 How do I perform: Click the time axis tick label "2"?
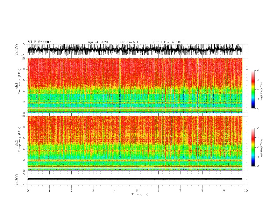[x=71, y=191]
